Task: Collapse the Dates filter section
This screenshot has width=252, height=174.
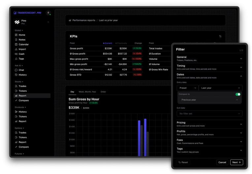Action: coord(209,76)
